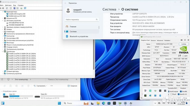The image size is (190, 106).
Task: Click the NVIDIA logo in GPU-Z
Action: (x=184, y=50)
